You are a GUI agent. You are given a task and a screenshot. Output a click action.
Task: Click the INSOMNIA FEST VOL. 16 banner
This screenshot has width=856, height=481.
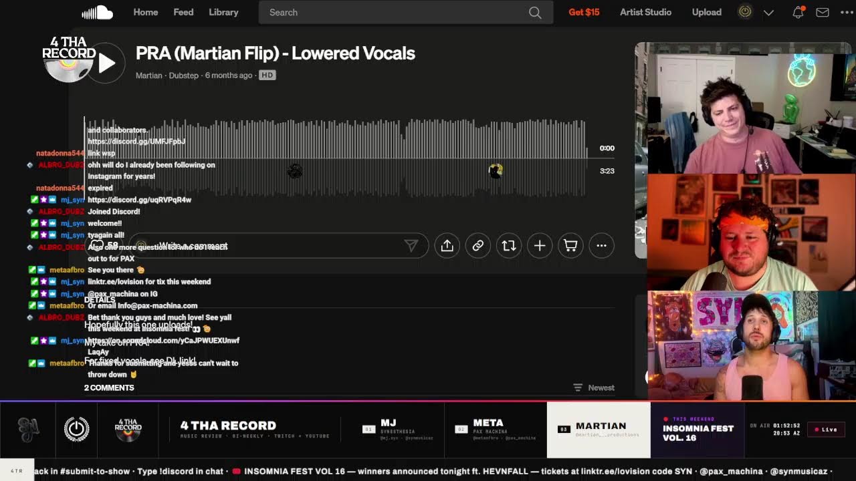pyautogui.click(x=698, y=430)
